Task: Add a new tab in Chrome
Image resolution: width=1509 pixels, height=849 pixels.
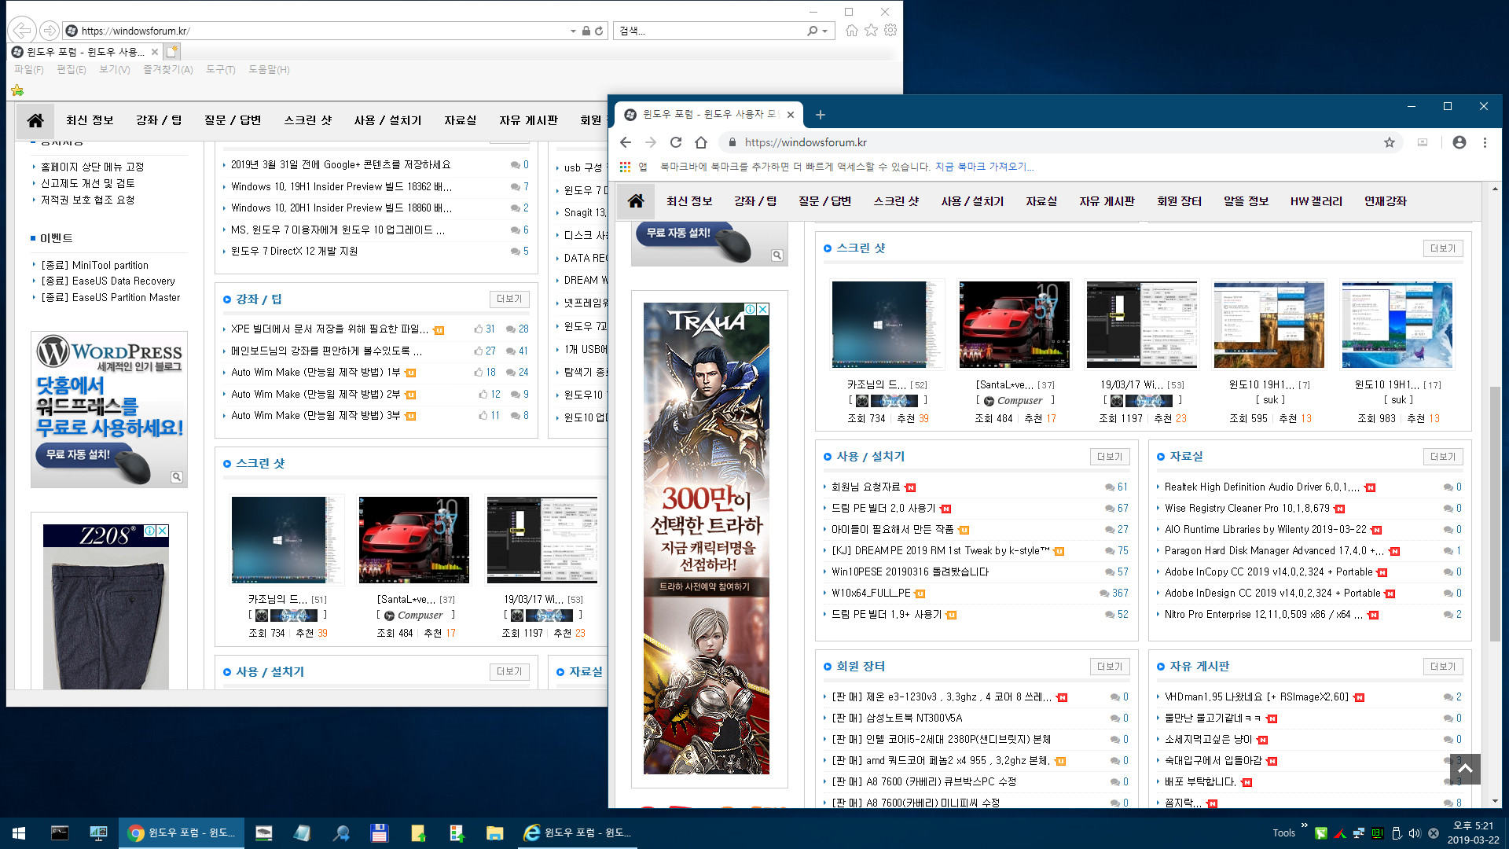Action: point(821,115)
